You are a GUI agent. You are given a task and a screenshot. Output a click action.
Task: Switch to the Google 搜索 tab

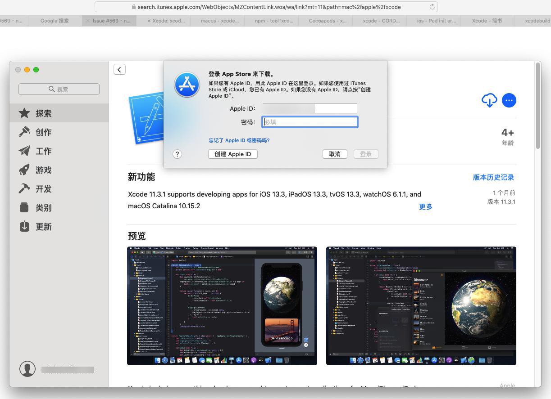coord(55,21)
